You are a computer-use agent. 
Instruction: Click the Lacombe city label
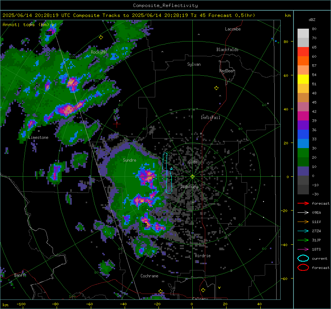pyautogui.click(x=233, y=29)
